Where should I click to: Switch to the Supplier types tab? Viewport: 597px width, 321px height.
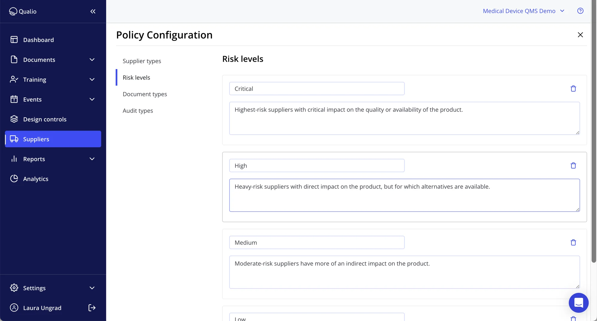coord(142,61)
